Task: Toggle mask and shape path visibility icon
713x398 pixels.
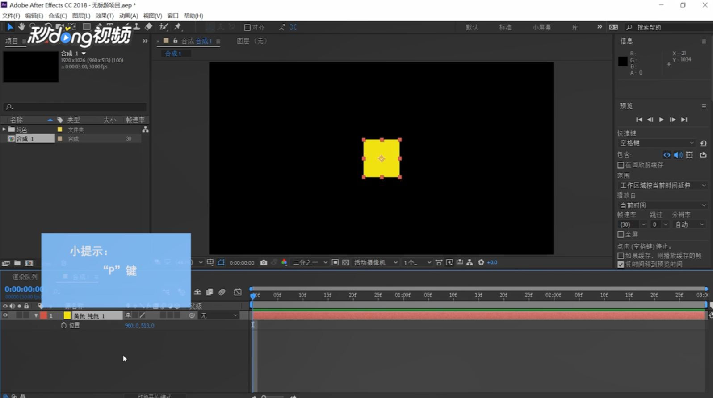Action: coord(221,262)
